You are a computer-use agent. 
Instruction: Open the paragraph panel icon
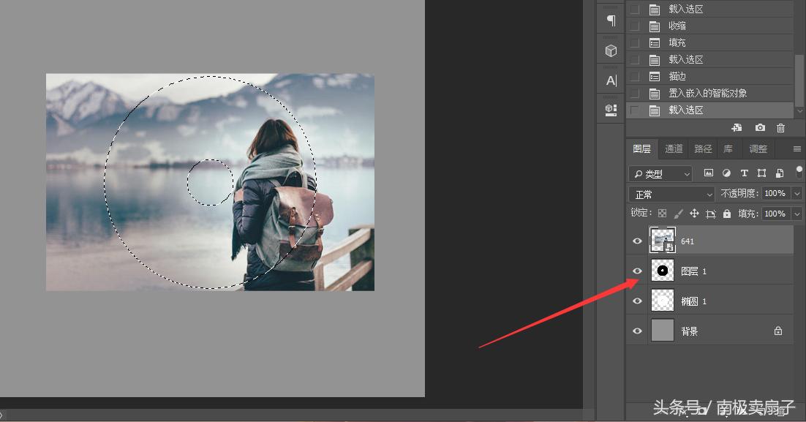click(x=611, y=20)
